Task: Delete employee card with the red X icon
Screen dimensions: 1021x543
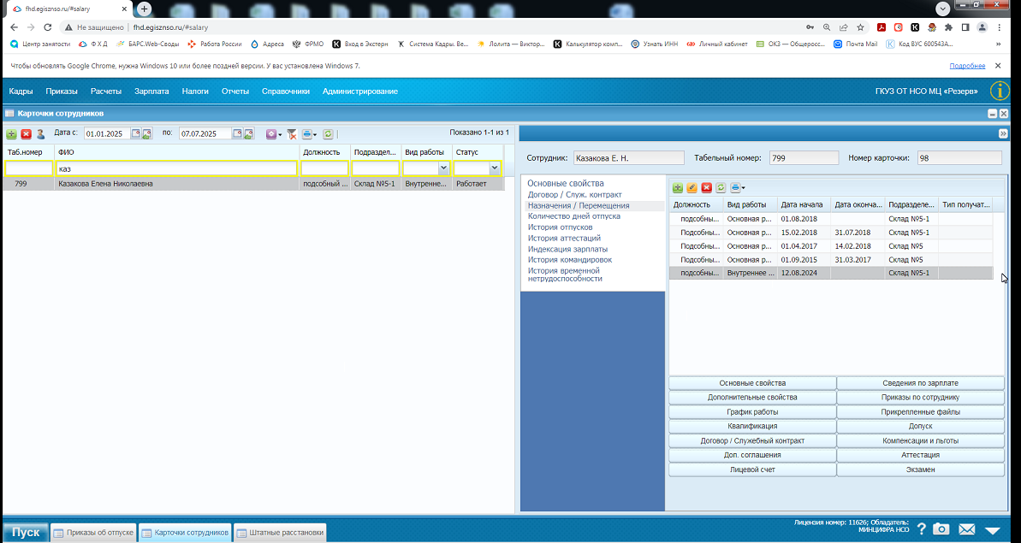Action: click(26, 134)
